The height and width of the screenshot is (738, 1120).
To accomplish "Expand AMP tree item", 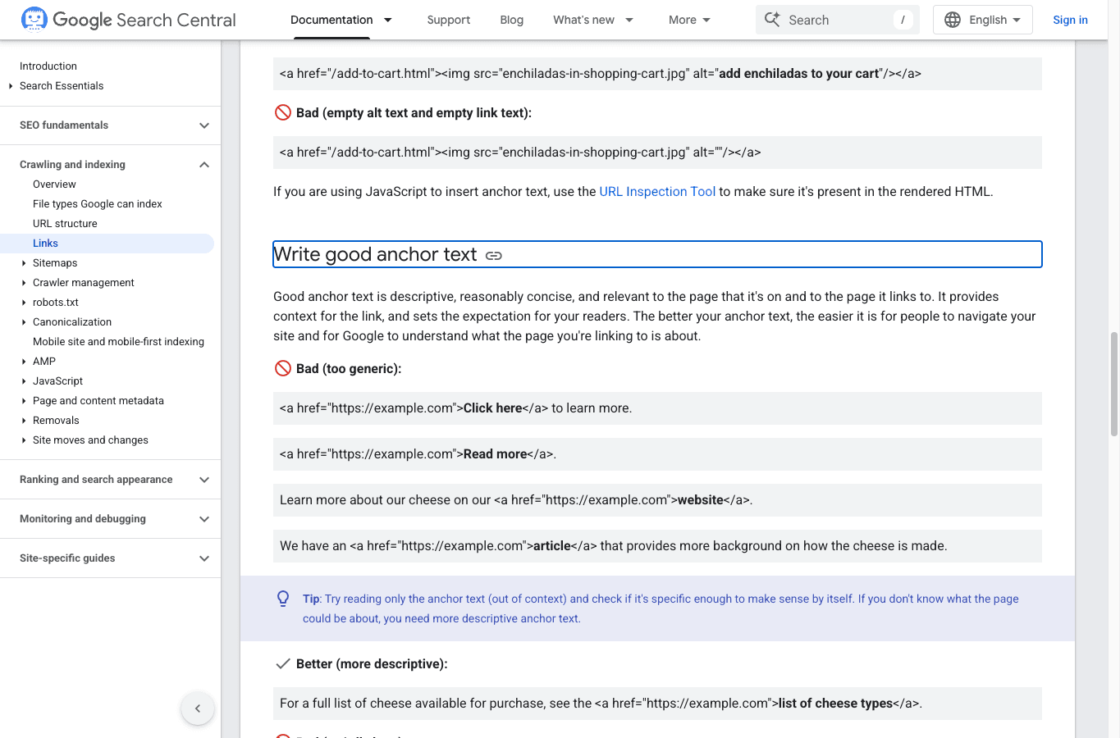I will (23, 362).
